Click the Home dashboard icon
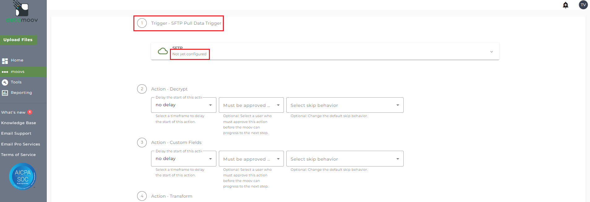This screenshot has width=590, height=202. (5, 61)
